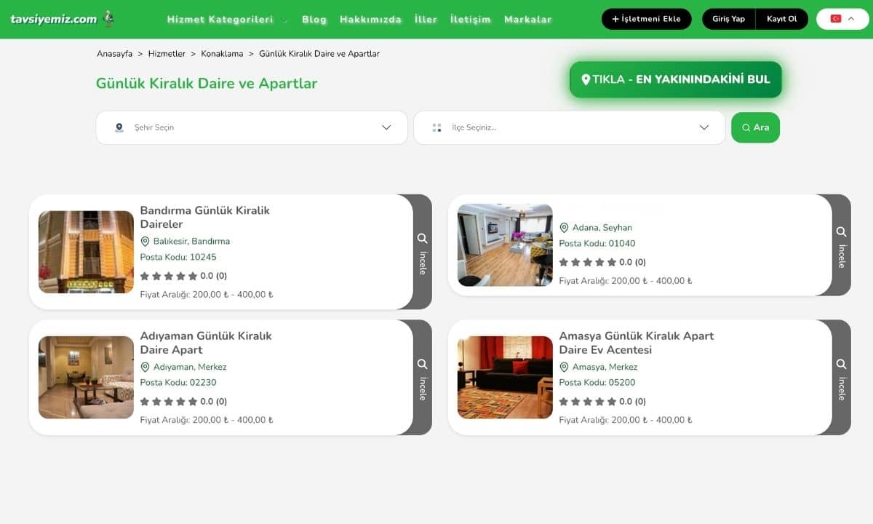Click the magnifier İncele icon for Bandırma listing
This screenshot has width=873, height=524.
point(422,239)
